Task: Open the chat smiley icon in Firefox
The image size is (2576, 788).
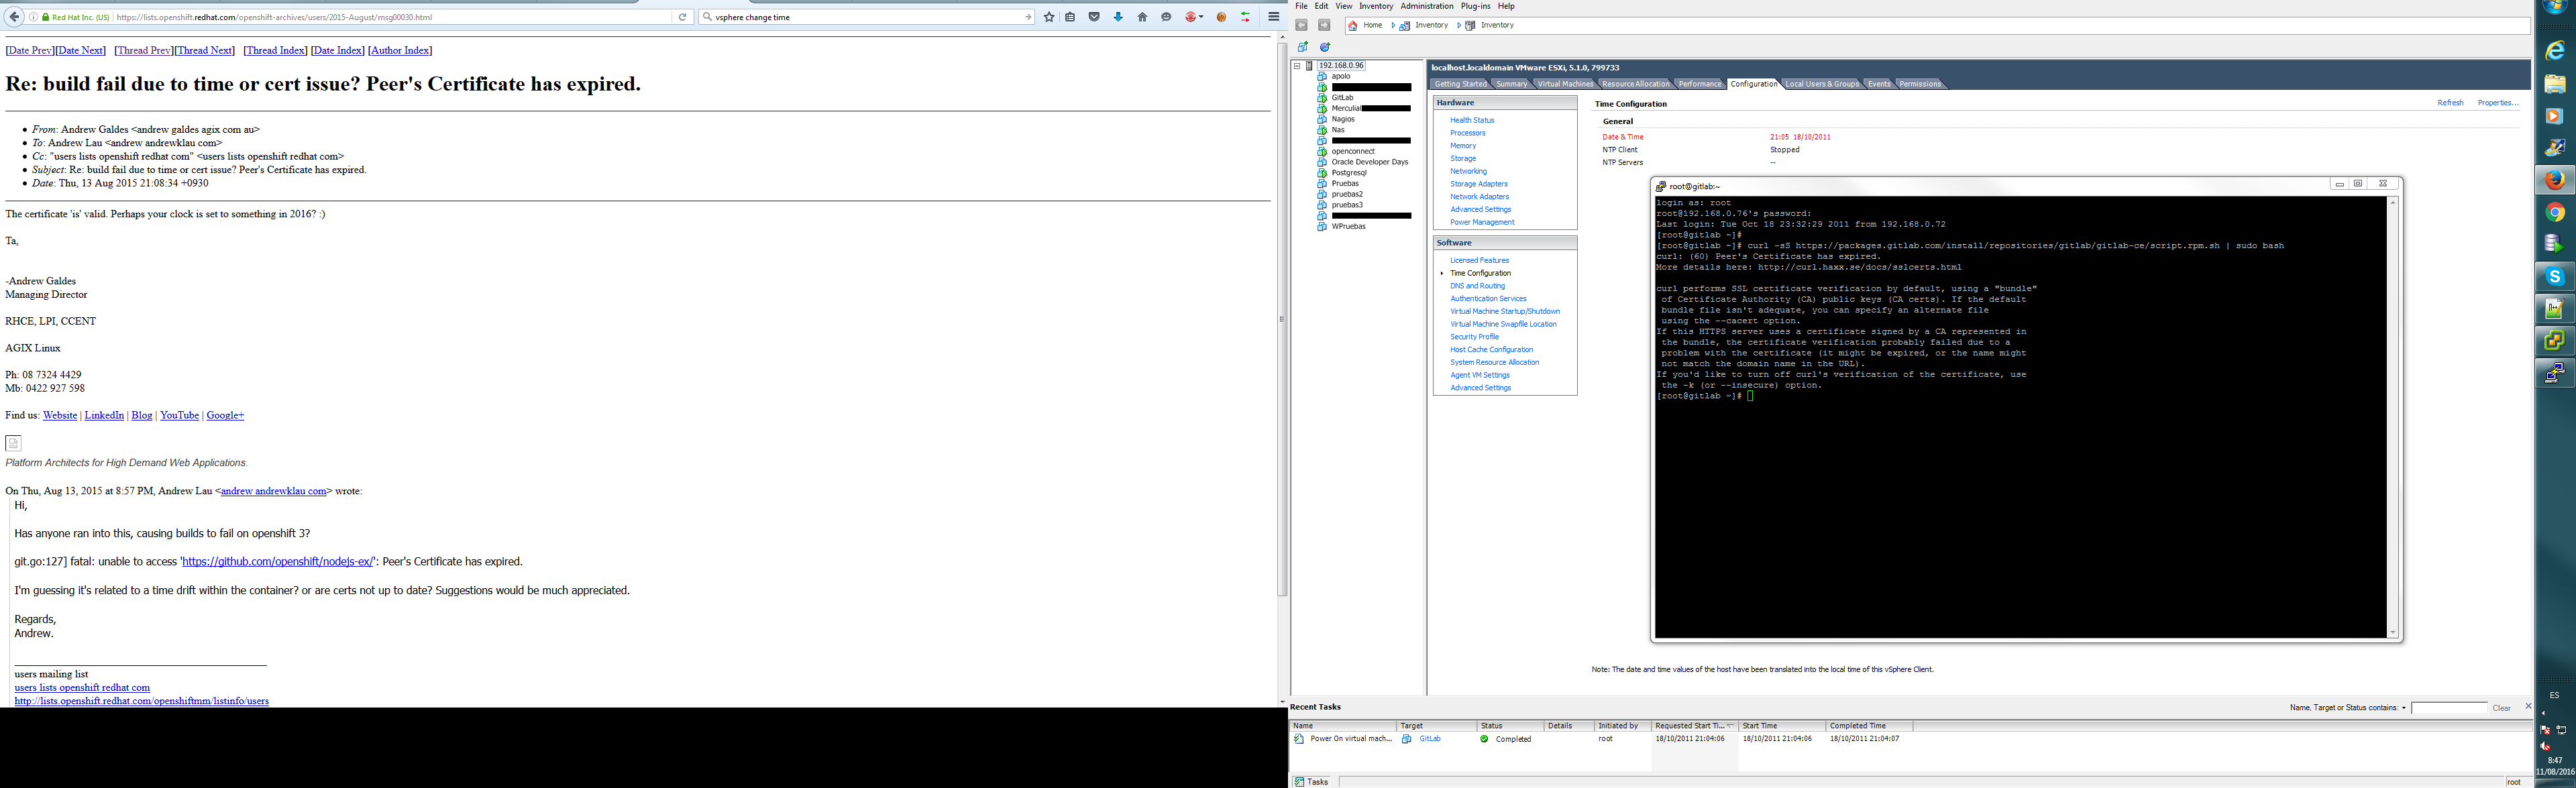Action: pos(1166,17)
